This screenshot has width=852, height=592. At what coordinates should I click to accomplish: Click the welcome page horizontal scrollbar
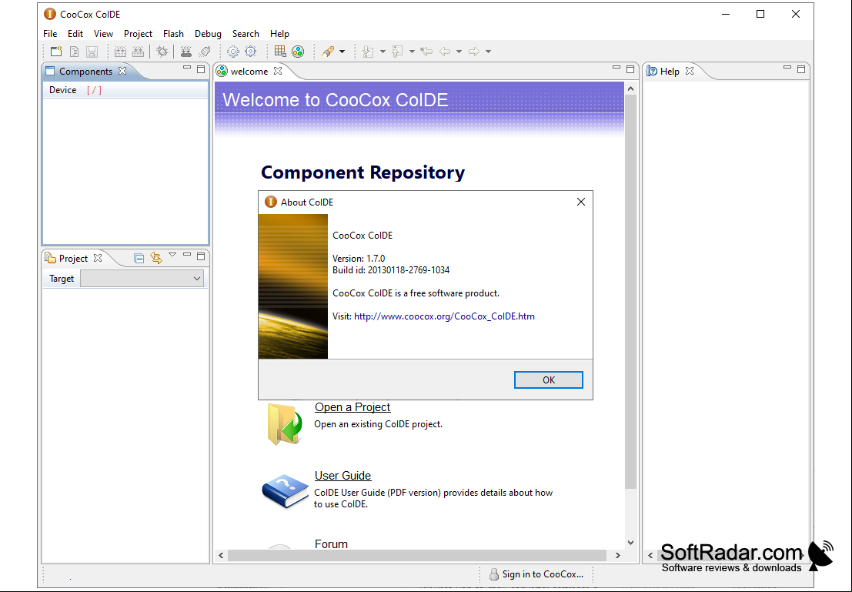[419, 555]
